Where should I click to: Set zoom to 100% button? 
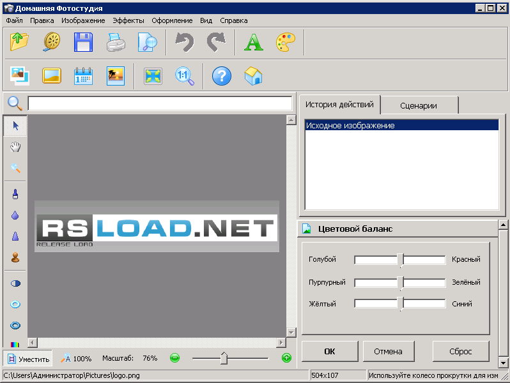pos(76,359)
